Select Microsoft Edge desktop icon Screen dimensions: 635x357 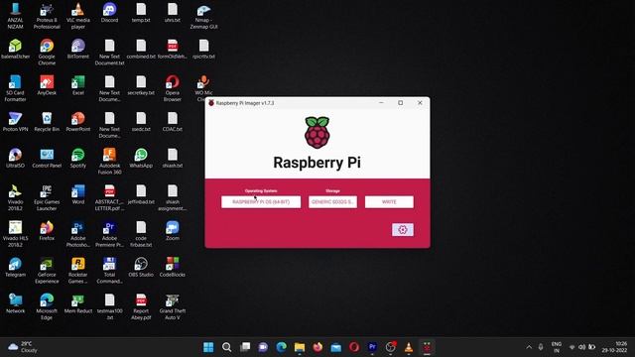(47, 306)
